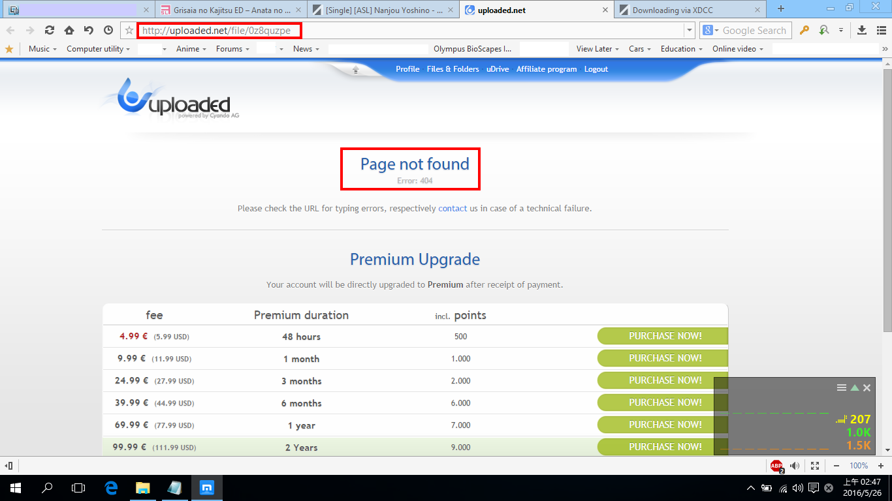
Task: Open a new tab with plus button
Action: click(x=781, y=9)
